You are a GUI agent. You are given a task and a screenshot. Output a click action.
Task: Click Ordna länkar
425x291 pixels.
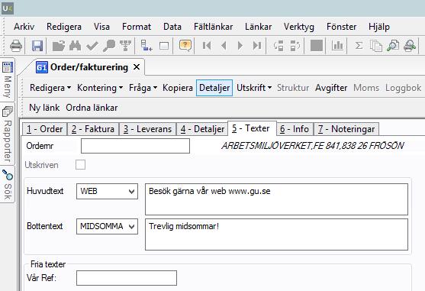(92, 108)
